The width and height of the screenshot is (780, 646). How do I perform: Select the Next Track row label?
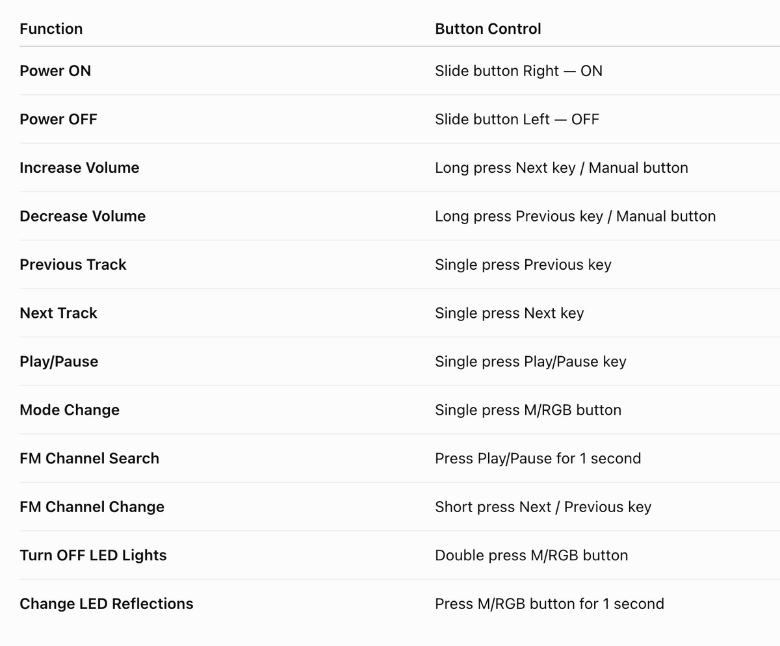click(58, 313)
